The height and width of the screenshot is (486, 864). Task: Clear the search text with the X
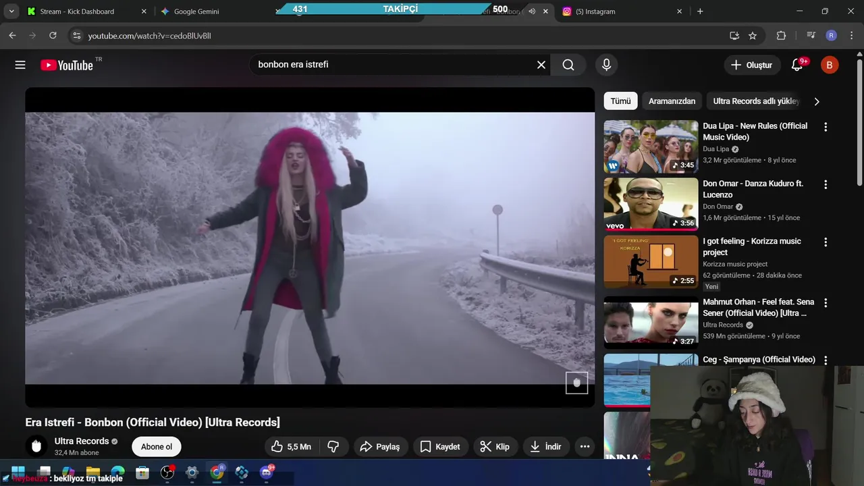(x=541, y=65)
